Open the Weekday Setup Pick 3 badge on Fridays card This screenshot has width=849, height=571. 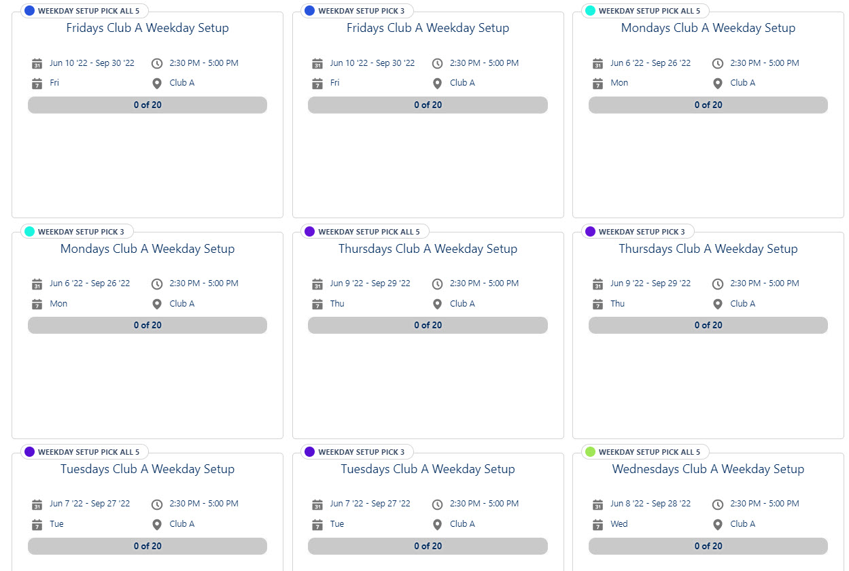click(x=356, y=10)
